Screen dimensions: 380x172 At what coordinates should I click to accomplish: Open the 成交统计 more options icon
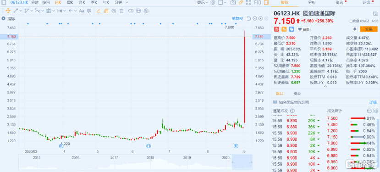tap(369, 111)
